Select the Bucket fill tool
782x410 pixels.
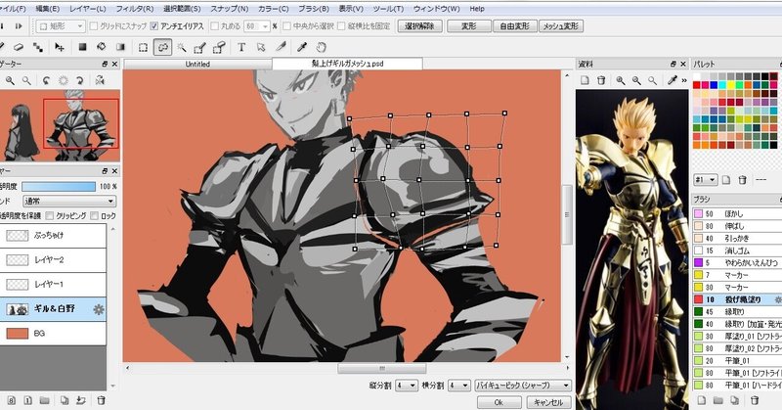point(102,47)
